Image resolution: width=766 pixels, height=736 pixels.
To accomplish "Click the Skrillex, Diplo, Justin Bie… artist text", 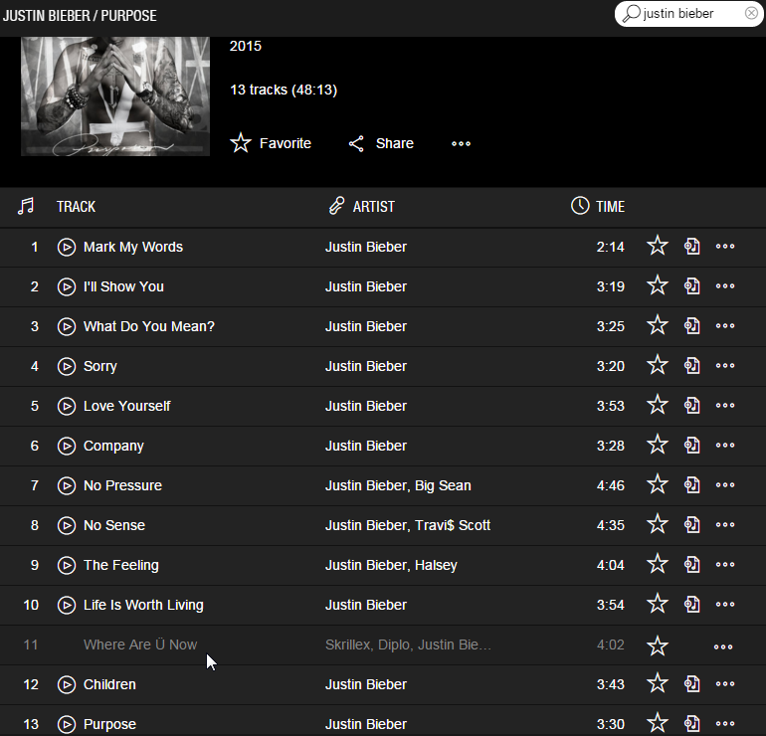I will (409, 644).
